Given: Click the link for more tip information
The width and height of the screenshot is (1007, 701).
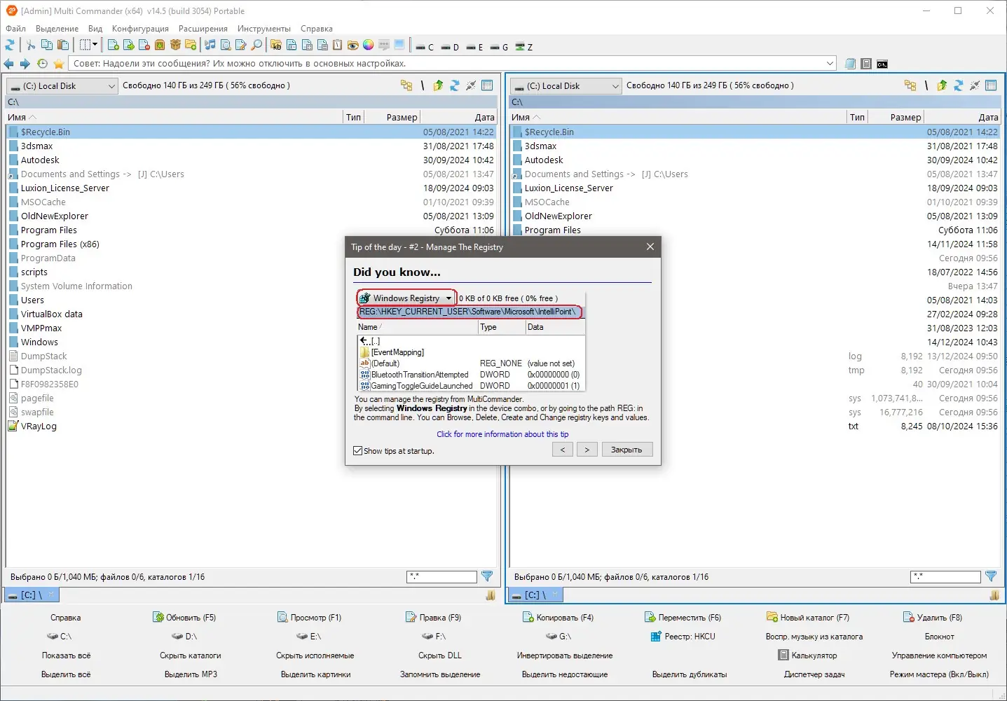Looking at the screenshot, I should pos(502,434).
